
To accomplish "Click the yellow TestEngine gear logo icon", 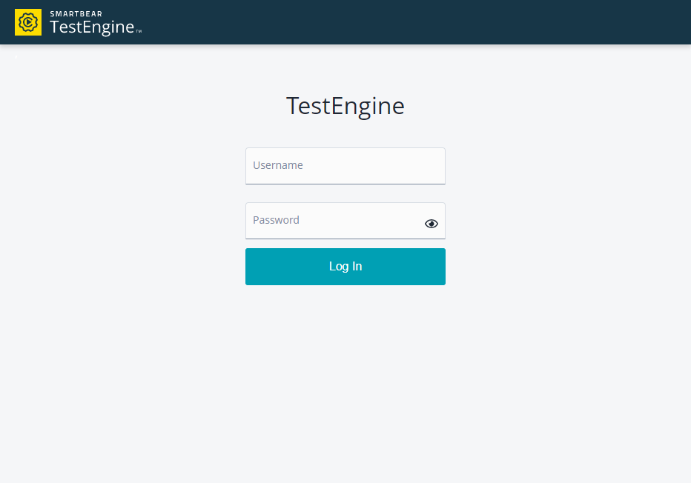I will (28, 22).
